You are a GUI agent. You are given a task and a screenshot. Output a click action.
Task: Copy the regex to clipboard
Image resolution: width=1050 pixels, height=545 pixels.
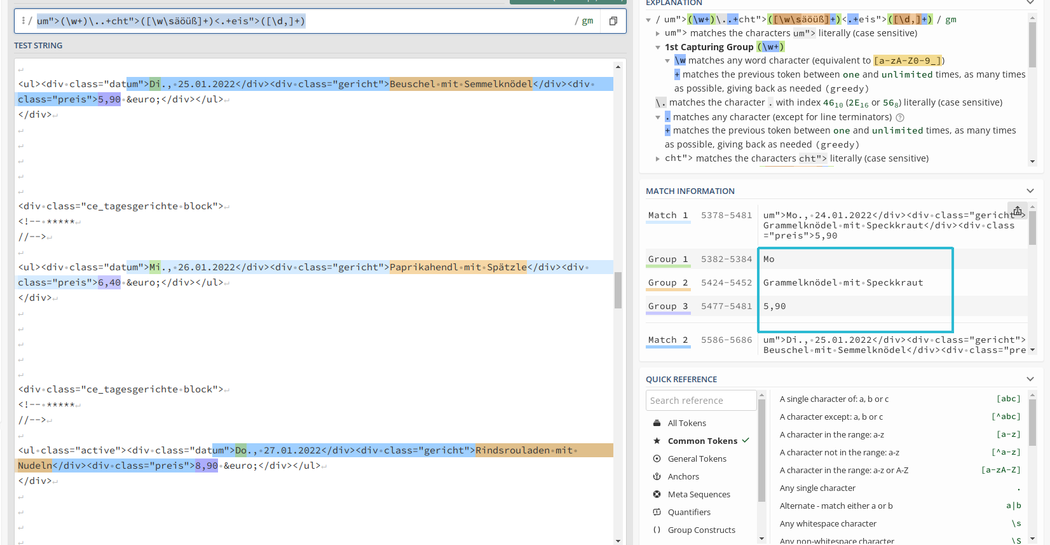613,21
